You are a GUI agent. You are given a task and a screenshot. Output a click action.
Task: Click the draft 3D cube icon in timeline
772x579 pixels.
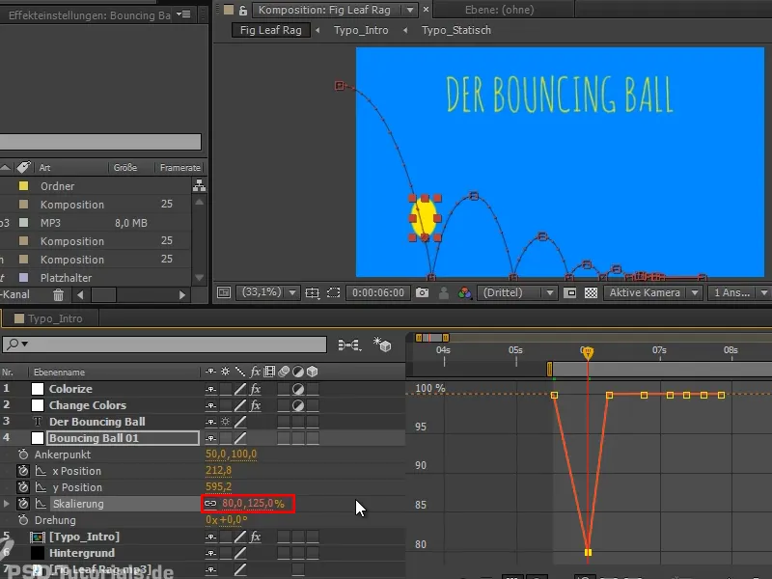[x=383, y=345]
